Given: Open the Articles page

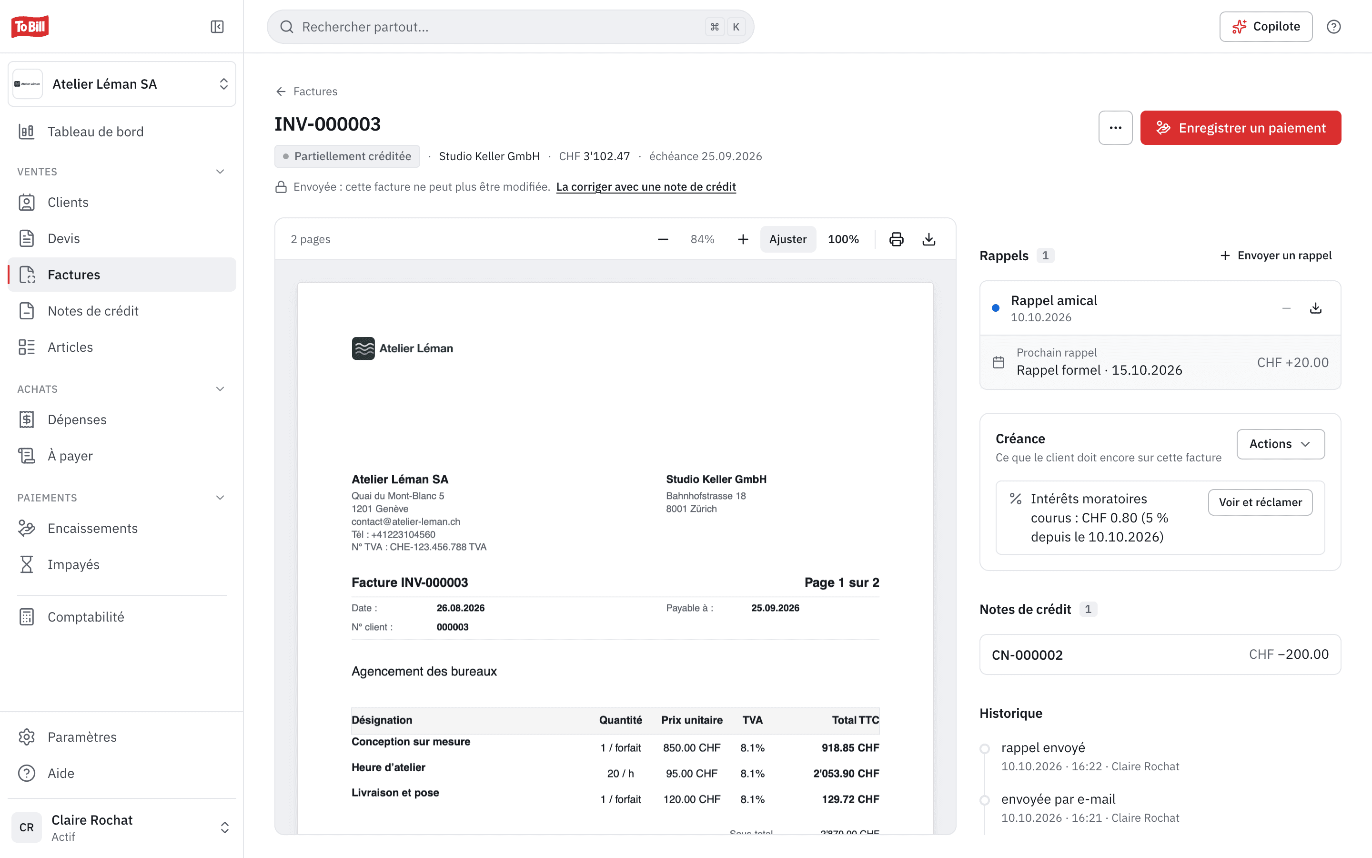Looking at the screenshot, I should (122, 347).
